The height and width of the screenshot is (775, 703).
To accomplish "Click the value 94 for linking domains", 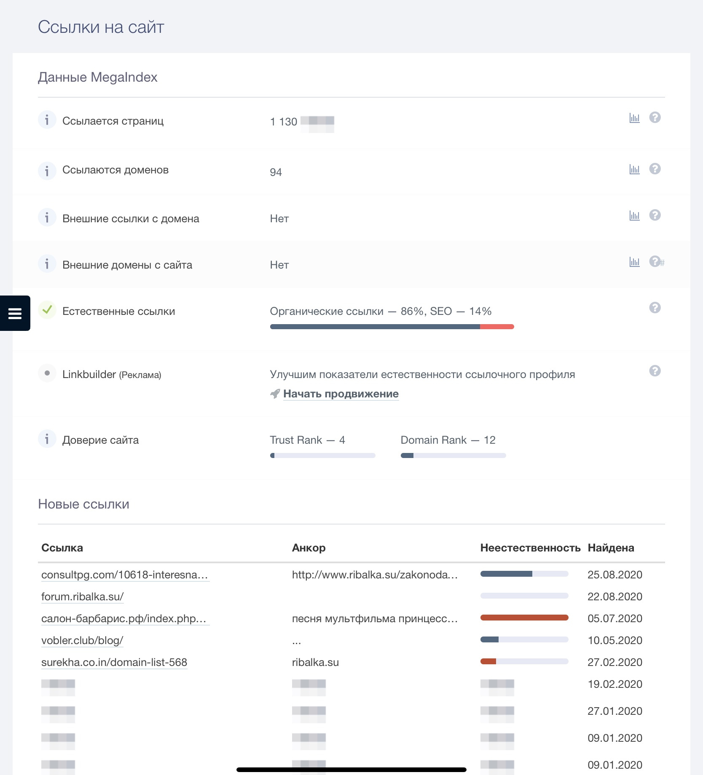I will [276, 172].
